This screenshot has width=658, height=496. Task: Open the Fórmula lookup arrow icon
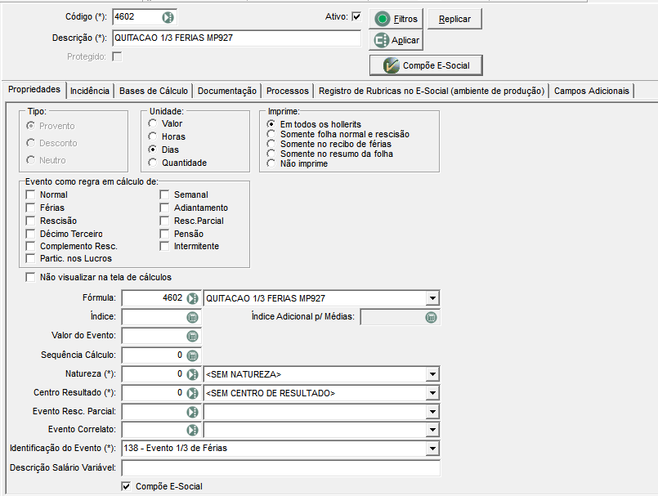(193, 298)
